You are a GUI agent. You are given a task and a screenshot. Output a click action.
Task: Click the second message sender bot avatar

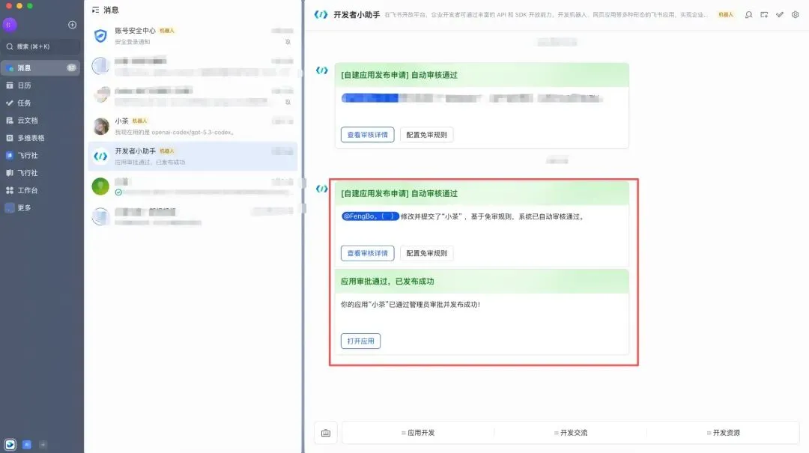(x=322, y=189)
